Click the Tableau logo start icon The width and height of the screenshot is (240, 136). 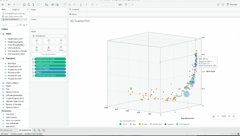click(x=3, y=4)
